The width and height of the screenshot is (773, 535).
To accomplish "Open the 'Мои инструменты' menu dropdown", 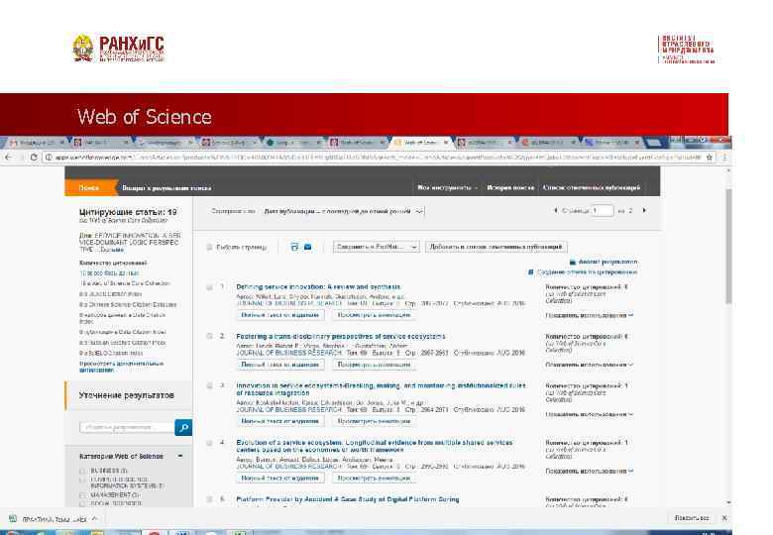I will 447,187.
